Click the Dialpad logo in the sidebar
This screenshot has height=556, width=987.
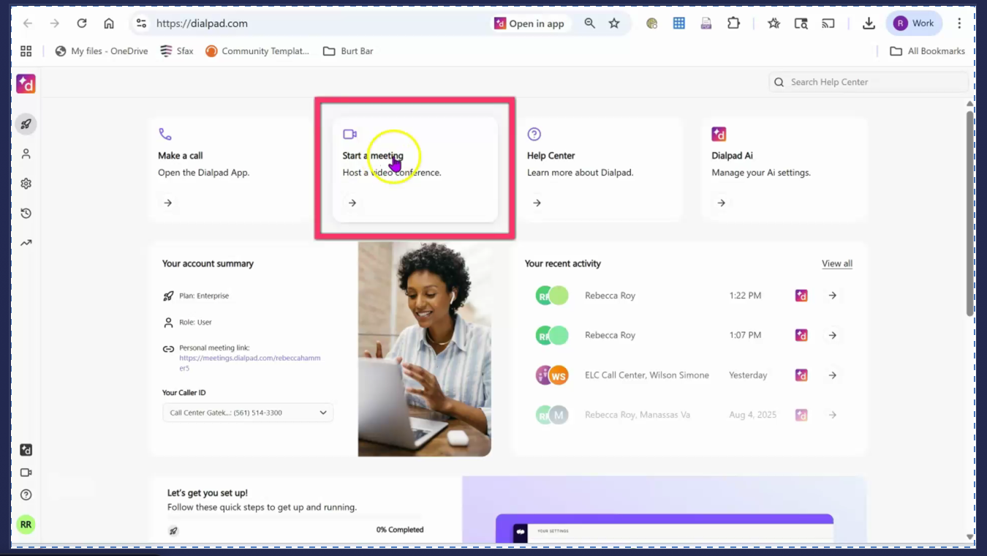tap(26, 84)
